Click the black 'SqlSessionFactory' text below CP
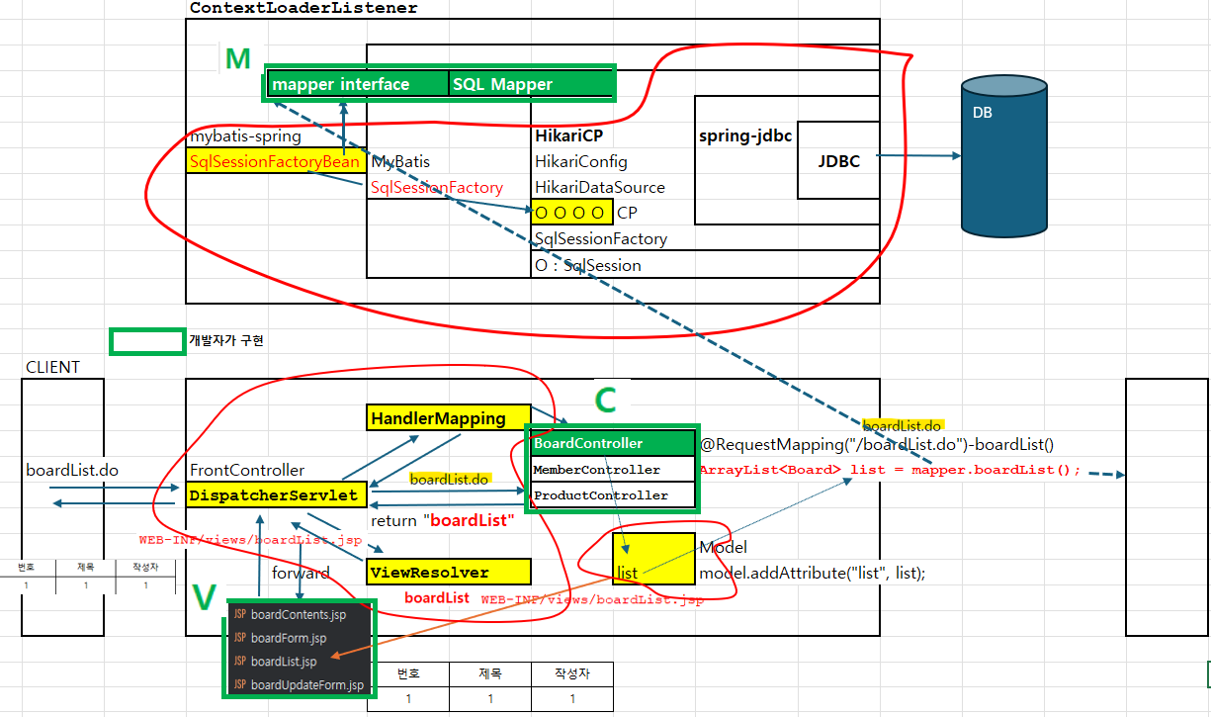The image size is (1211, 717). tap(601, 238)
